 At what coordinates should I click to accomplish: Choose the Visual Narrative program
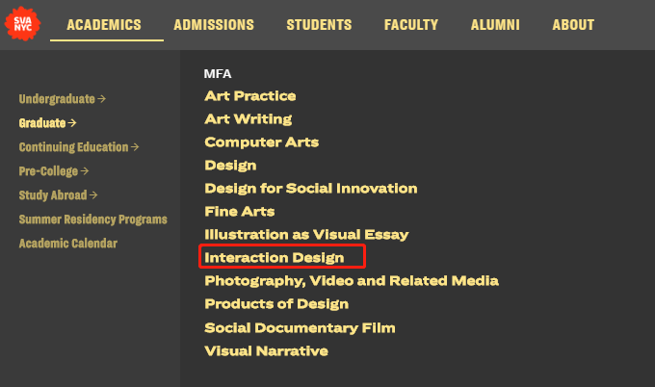click(266, 351)
